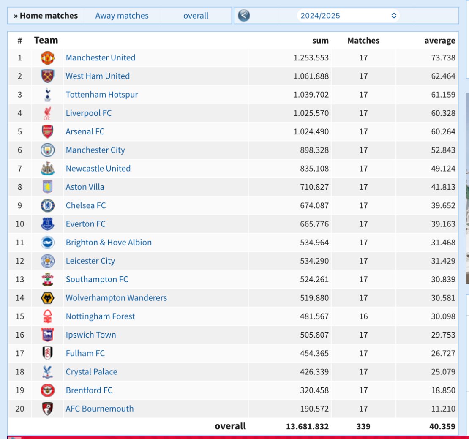Screen dimensions: 469x439
Task: Click the overall average 40.359
Action: point(442,426)
